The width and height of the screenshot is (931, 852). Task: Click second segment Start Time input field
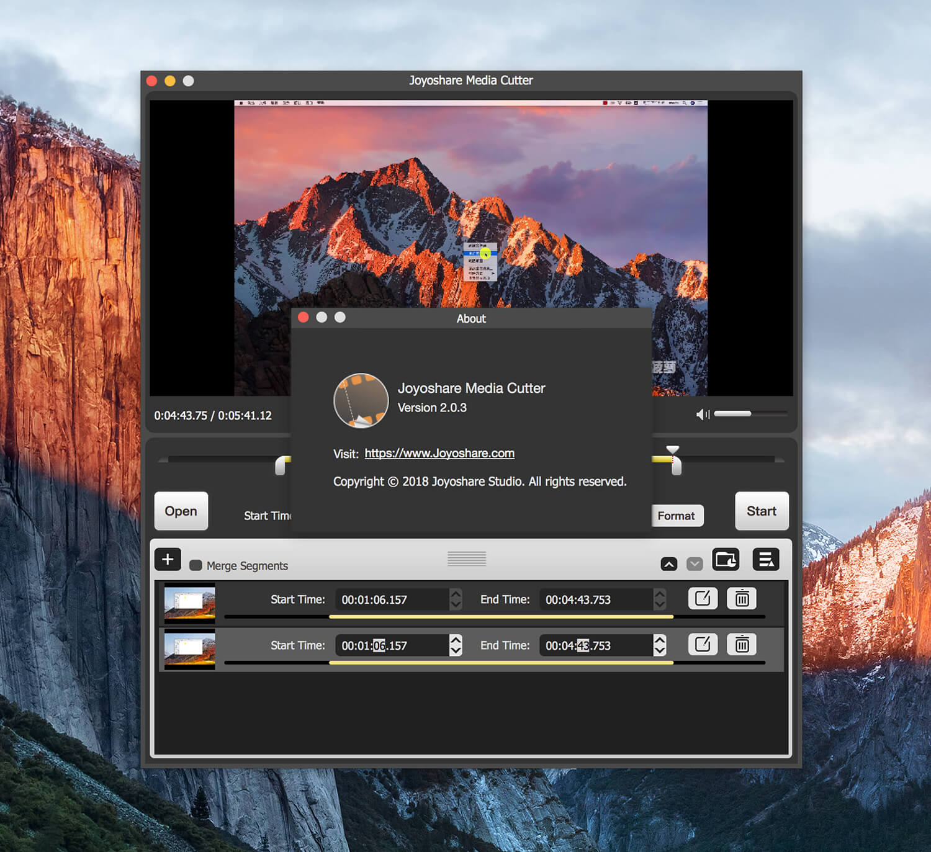(392, 645)
